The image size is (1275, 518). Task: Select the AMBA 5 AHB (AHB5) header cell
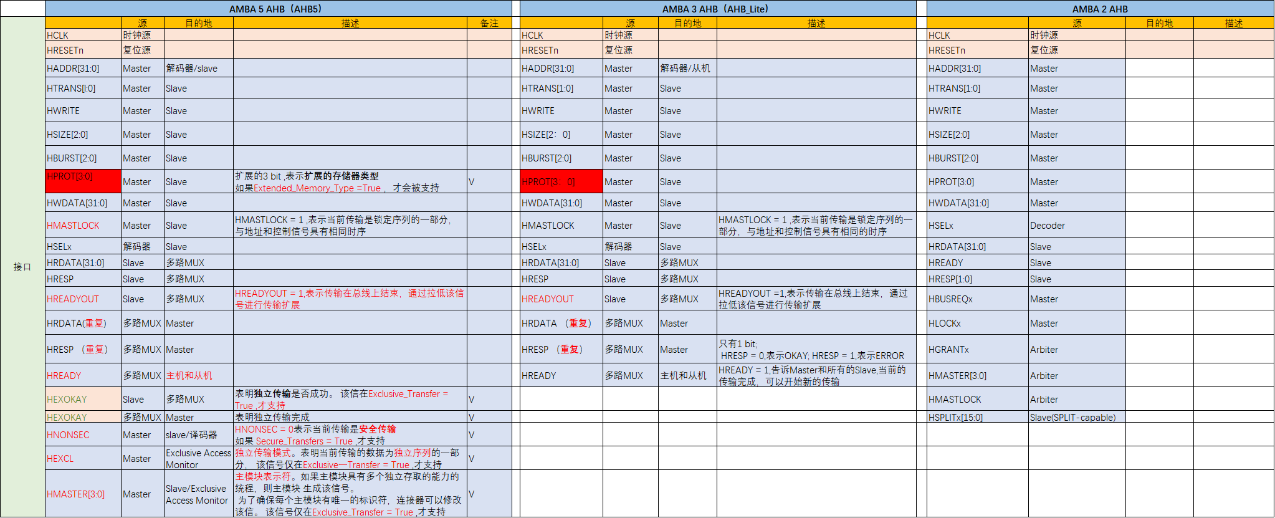pos(279,9)
